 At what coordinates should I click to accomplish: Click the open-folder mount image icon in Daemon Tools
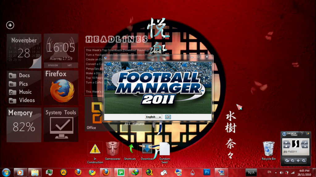(287, 160)
